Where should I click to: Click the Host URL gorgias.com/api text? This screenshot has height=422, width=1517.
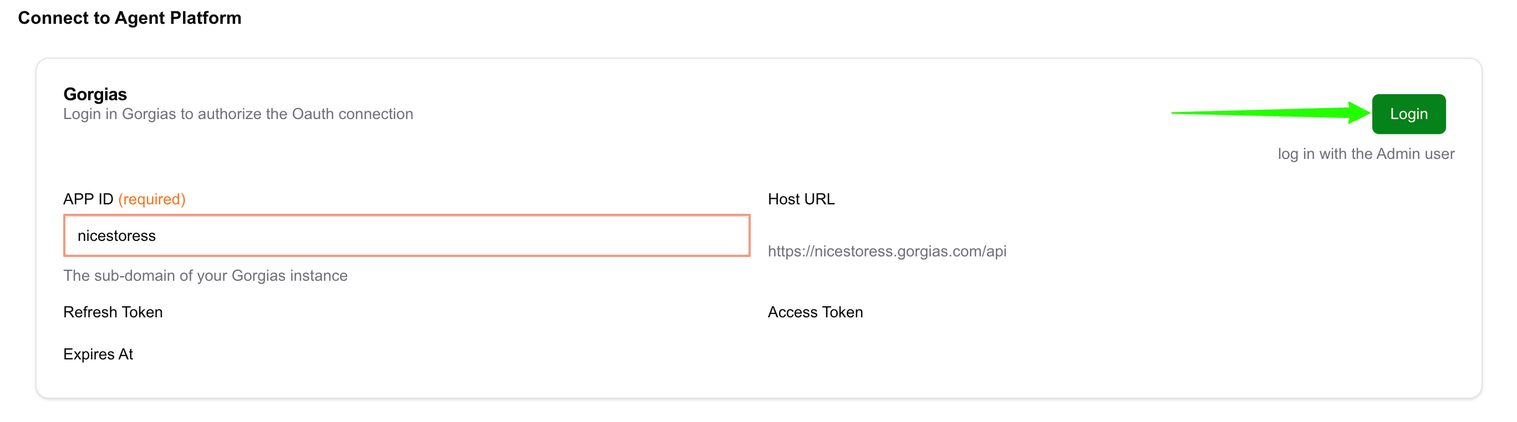pyautogui.click(x=886, y=251)
